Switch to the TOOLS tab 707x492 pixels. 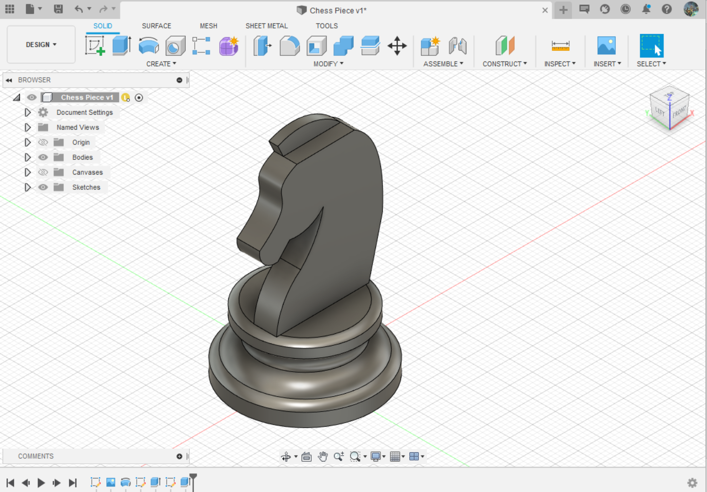tap(327, 26)
